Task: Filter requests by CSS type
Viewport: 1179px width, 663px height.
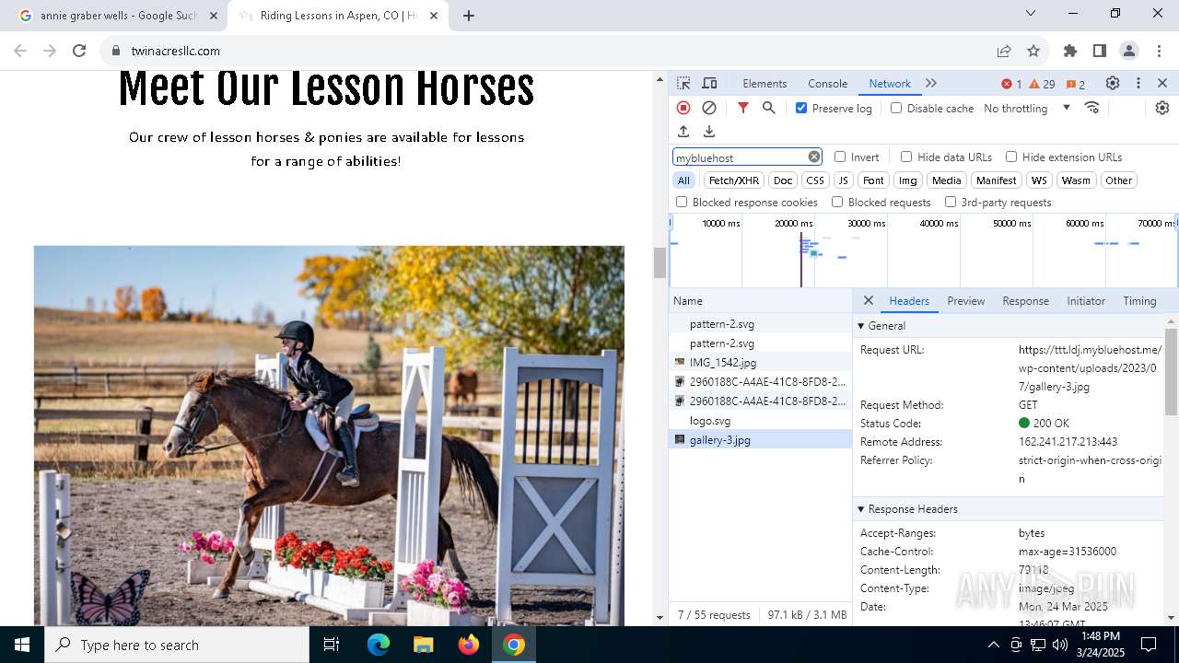Action: click(x=815, y=180)
